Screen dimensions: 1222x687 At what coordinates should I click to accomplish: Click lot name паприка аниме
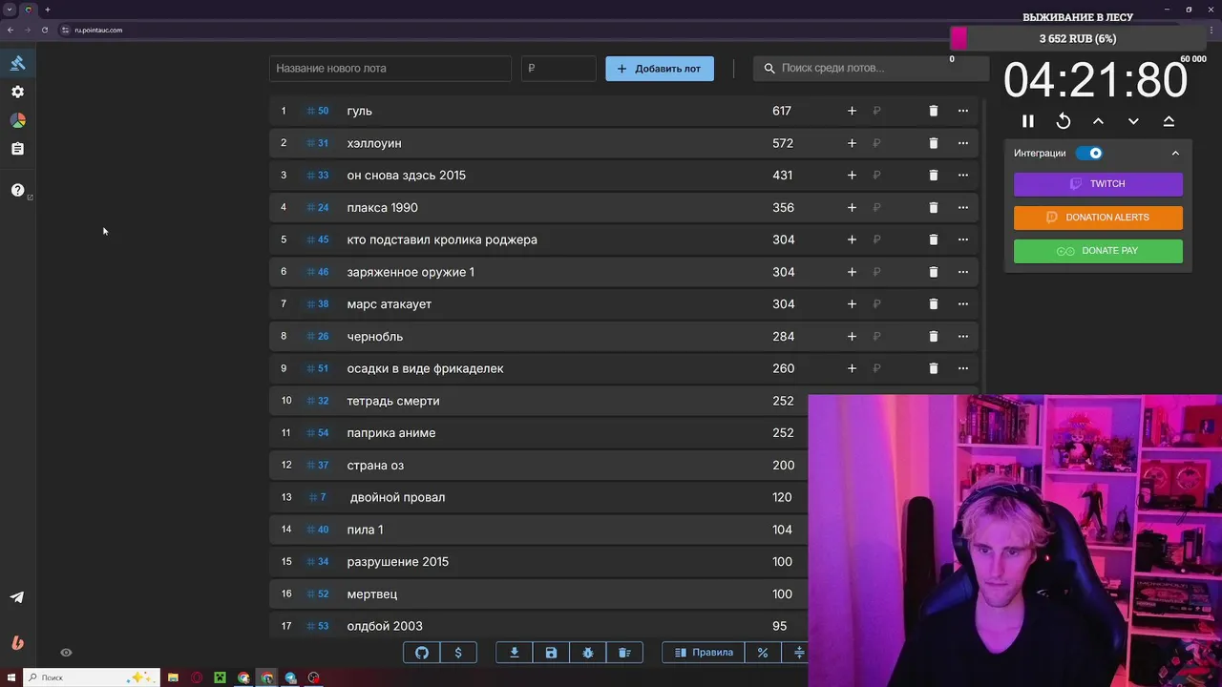coord(391,433)
